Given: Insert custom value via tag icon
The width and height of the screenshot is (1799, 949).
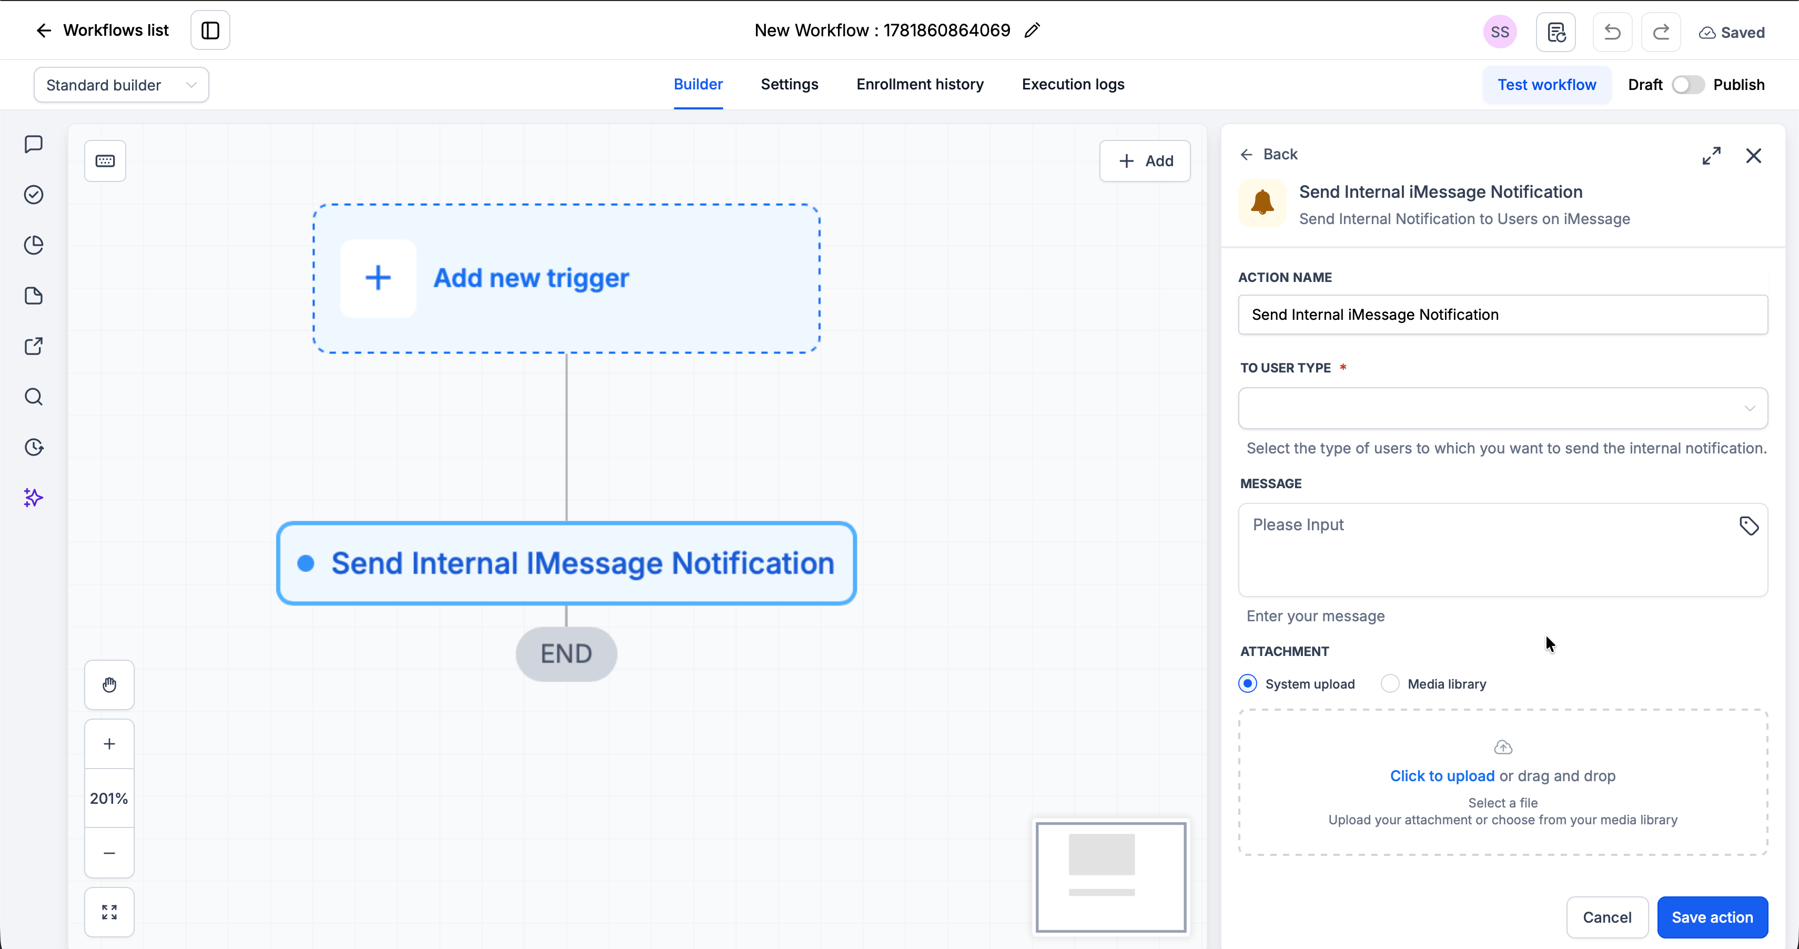Looking at the screenshot, I should 1749,526.
